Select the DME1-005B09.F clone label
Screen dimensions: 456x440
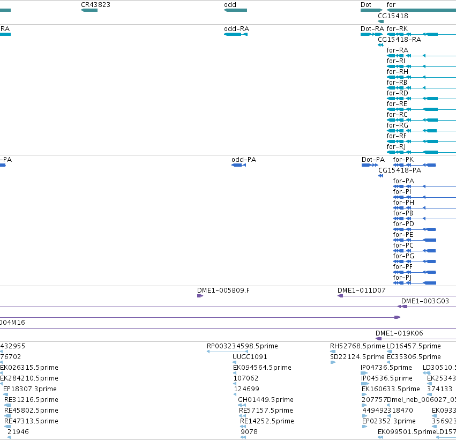point(223,290)
